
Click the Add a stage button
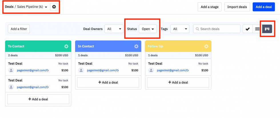click(x=209, y=7)
